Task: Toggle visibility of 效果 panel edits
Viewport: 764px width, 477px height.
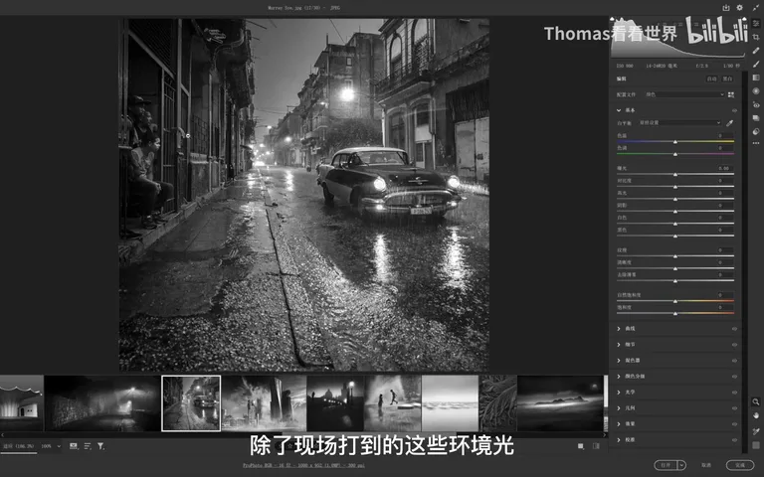Action: pos(734,424)
